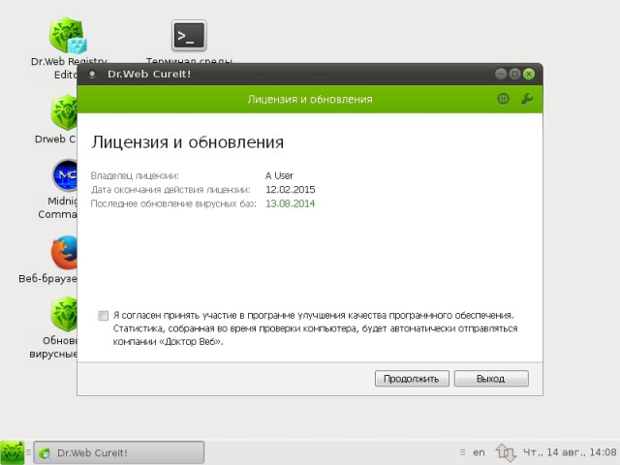Click the en keyboard layout indicator

479,452
